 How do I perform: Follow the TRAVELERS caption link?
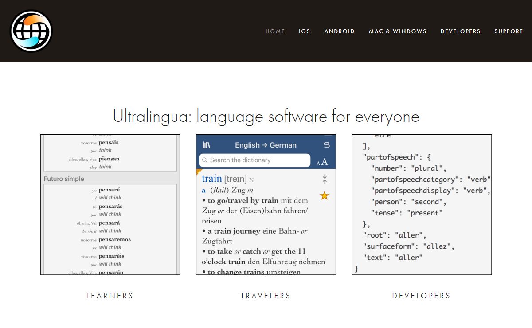pos(266,296)
